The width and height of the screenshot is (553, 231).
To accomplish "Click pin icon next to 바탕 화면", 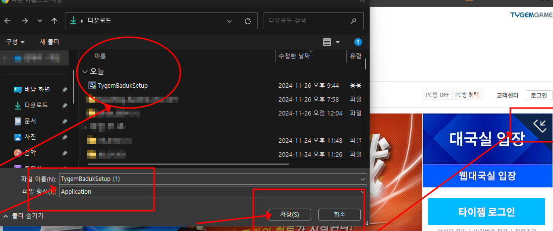I will [64, 90].
